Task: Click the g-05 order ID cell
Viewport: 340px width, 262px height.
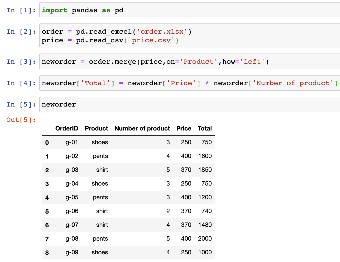Action: pyautogui.click(x=72, y=197)
